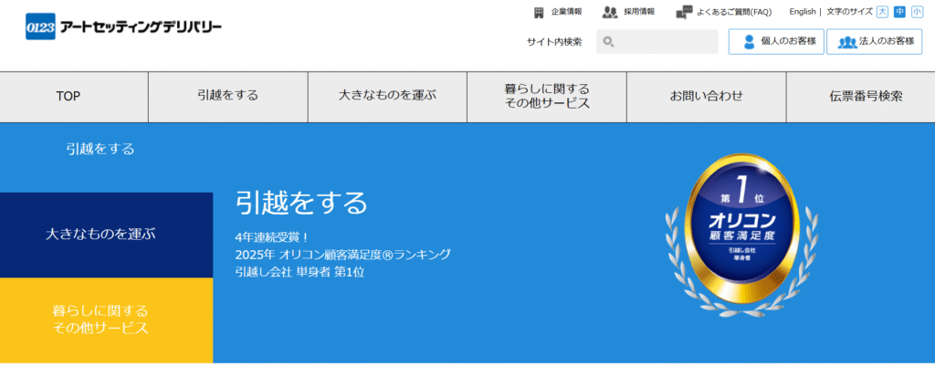This screenshot has height=388, width=935.
Task: Open 伝票番号検索 in the navigation bar
Action: tap(860, 97)
